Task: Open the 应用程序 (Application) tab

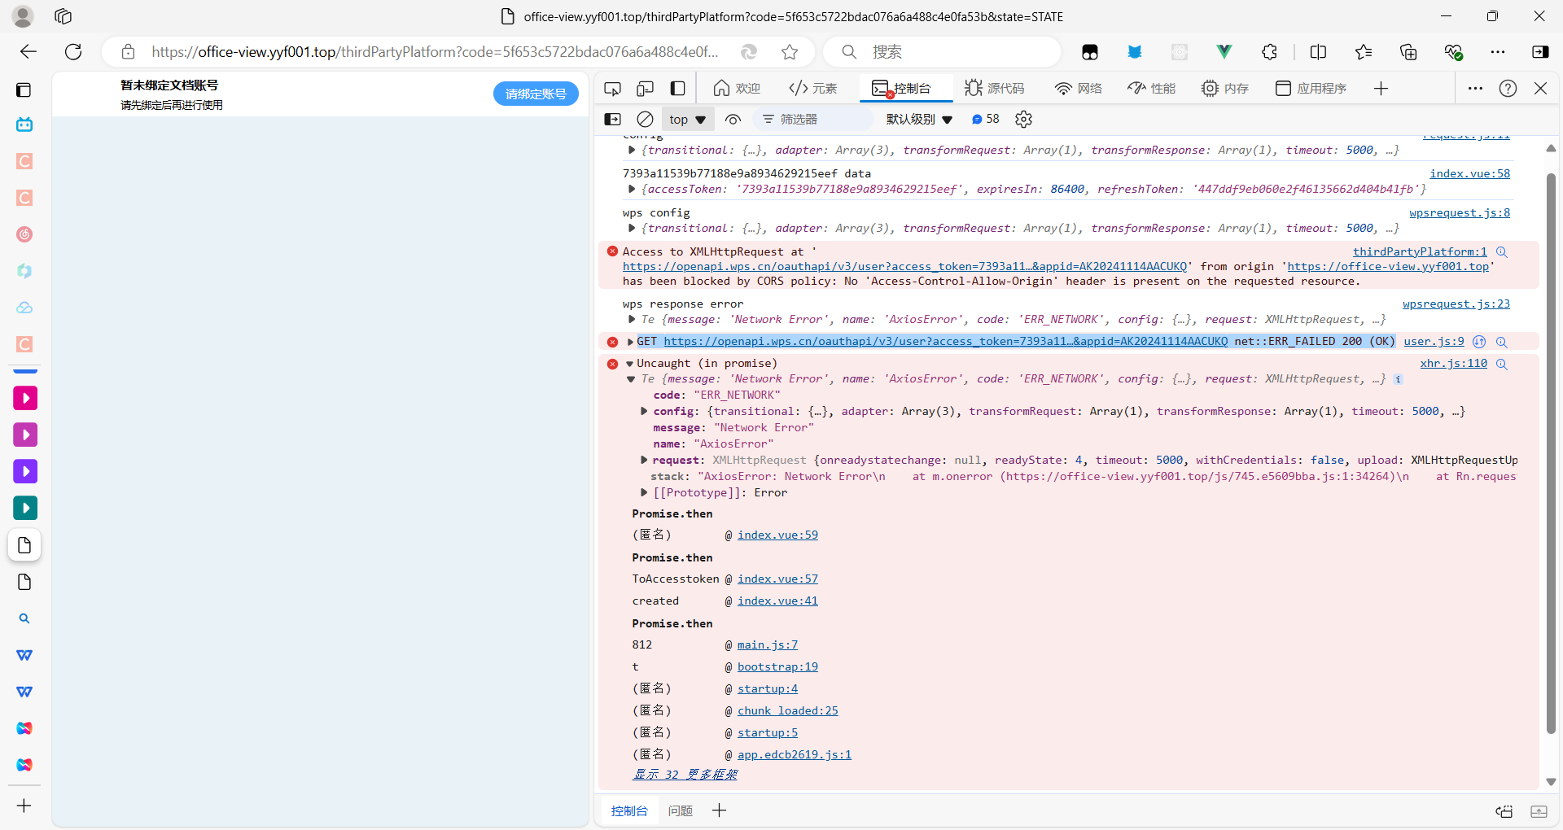Action: [1311, 89]
